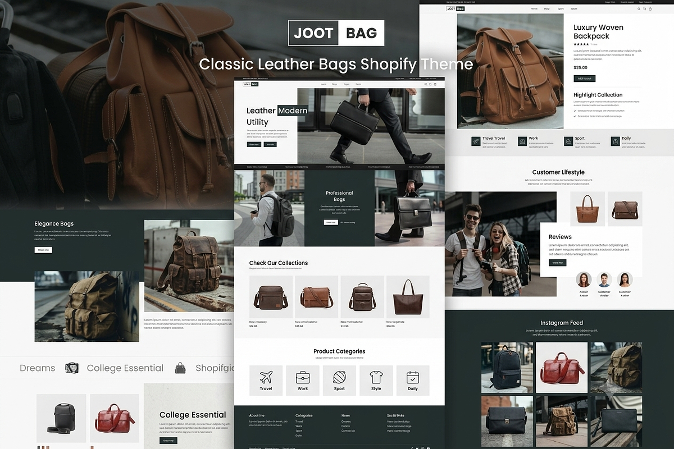The height and width of the screenshot is (449, 674).
Task: Click the second dark button under Leather Modern Utility
Action: (x=270, y=144)
